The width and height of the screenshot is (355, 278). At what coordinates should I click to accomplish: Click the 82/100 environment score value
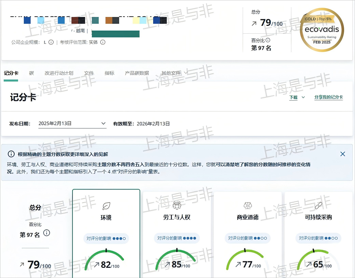110,265
